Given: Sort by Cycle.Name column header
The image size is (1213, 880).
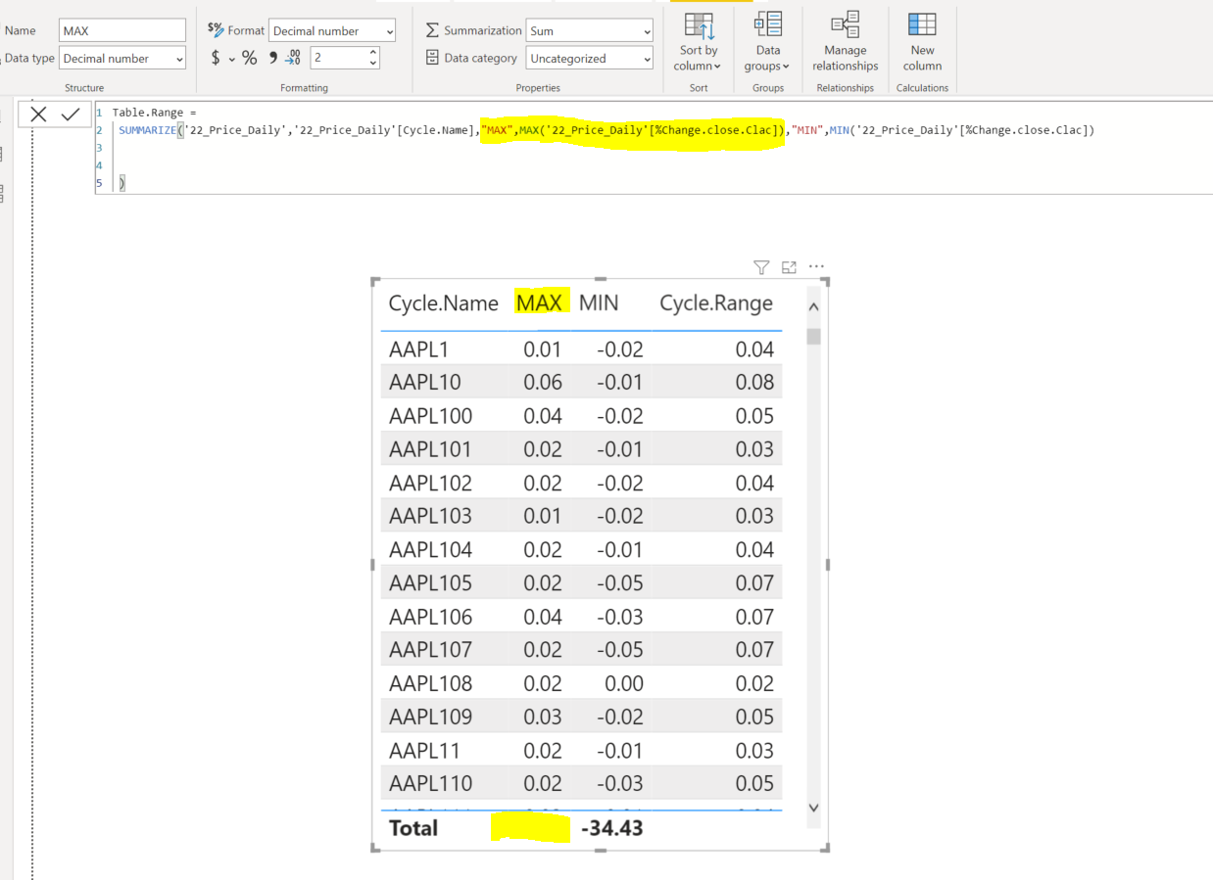Looking at the screenshot, I should (x=443, y=303).
